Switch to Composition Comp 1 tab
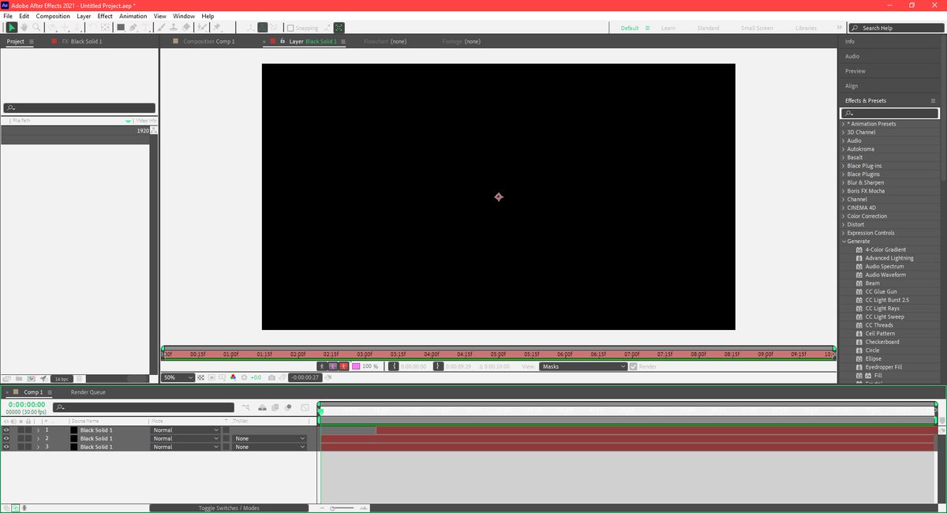Viewport: 947px width, 513px height. click(208, 41)
